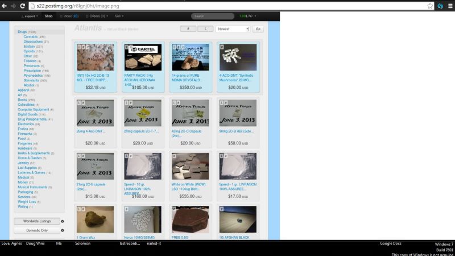Open the Food category
Viewport: 455px width, 256px height.
pyautogui.click(x=22, y=139)
